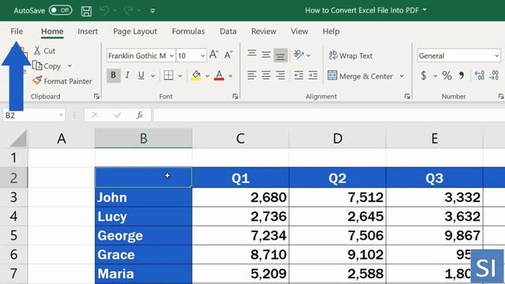Viewport: 505px width, 284px height.
Task: Click the formula bar input
Action: pos(329,115)
